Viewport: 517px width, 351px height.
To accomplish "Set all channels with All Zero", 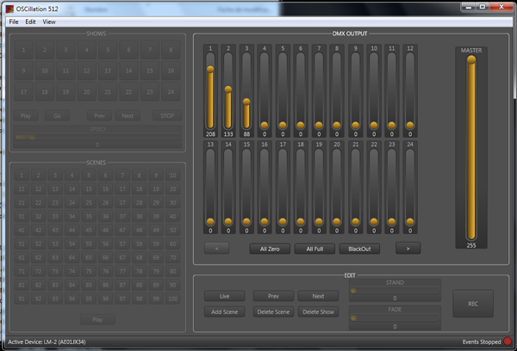I will point(269,249).
